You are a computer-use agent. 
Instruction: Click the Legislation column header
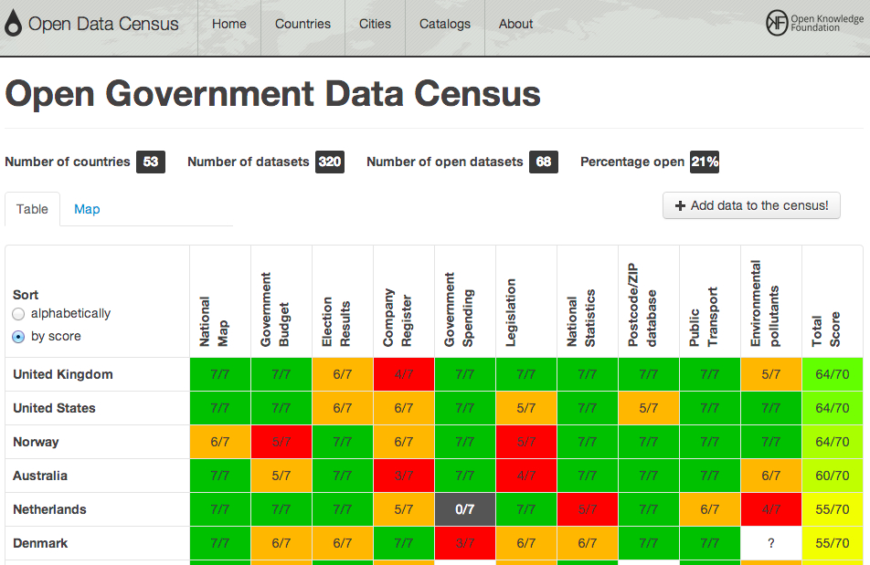pos(526,301)
